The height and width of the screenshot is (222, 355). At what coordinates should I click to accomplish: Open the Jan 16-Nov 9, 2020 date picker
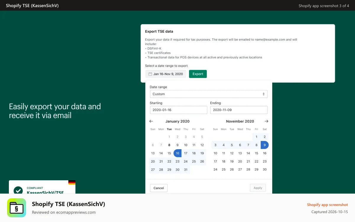[166, 74]
